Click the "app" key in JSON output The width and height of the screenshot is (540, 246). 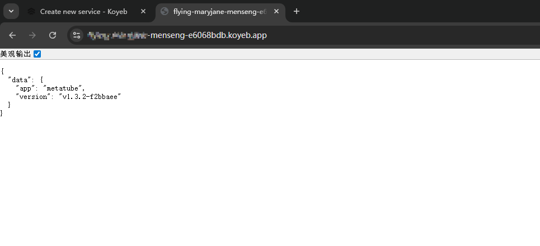click(26, 88)
